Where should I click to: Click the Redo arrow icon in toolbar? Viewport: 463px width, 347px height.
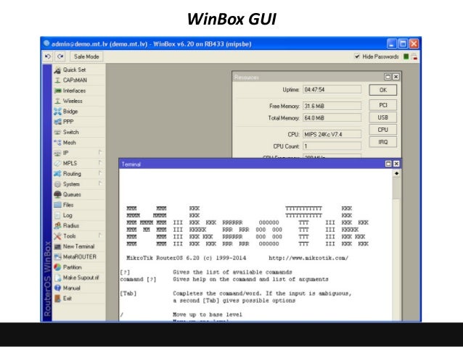[x=60, y=57]
